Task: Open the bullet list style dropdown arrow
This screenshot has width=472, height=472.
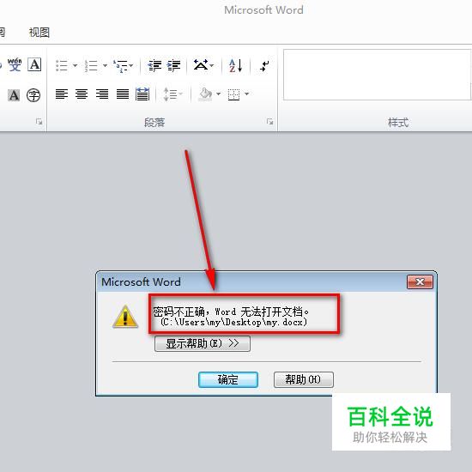Action: pos(75,65)
